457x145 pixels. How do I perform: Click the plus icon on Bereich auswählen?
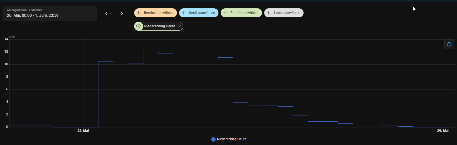coord(138,13)
